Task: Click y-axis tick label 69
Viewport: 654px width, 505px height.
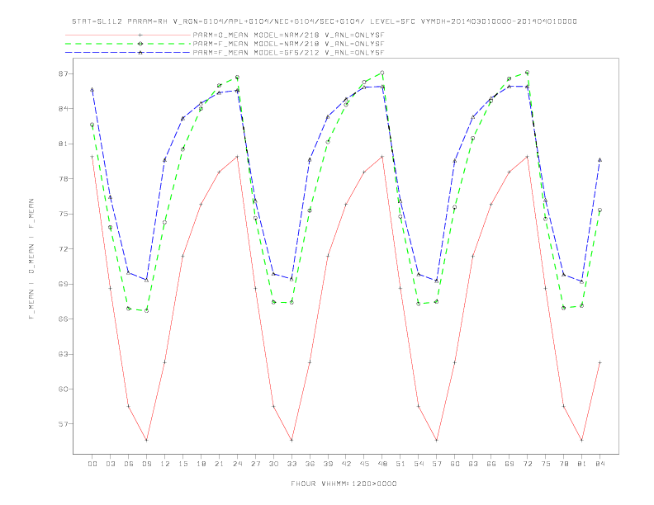Action: coord(63,284)
